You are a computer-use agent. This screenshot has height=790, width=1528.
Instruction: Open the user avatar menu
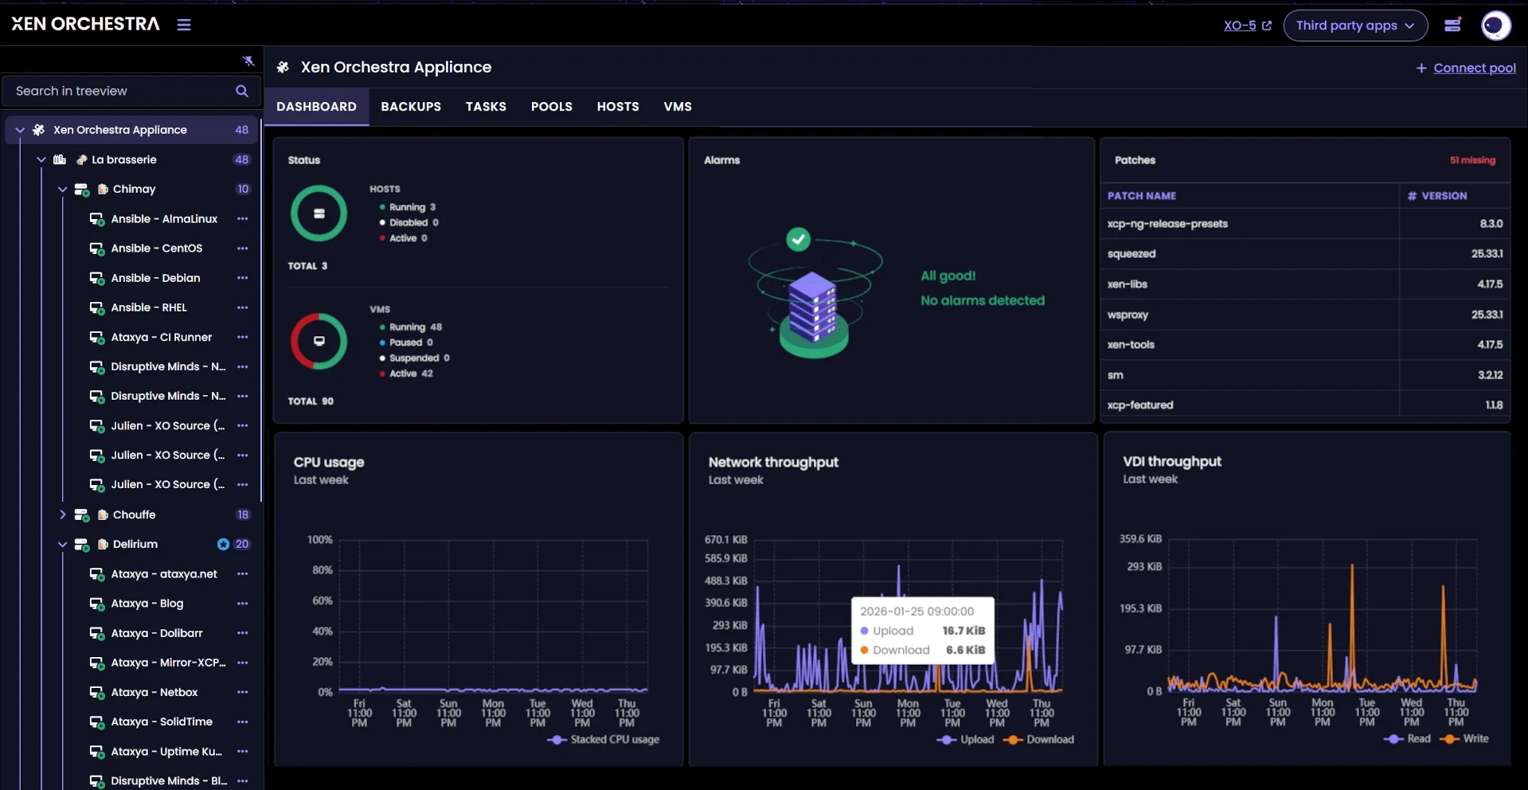1495,25
